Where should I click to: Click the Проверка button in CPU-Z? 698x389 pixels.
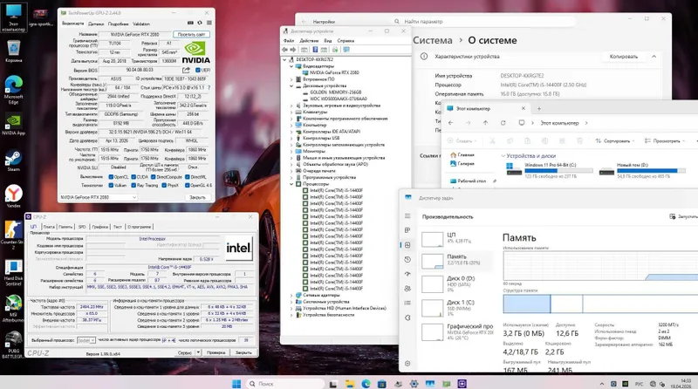216,352
